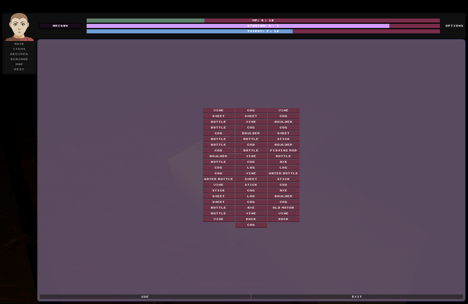Screen dimensions: 468x304
Task: Select STICK directly above FISHING ROD's BOULDER
Action: [x=283, y=139]
